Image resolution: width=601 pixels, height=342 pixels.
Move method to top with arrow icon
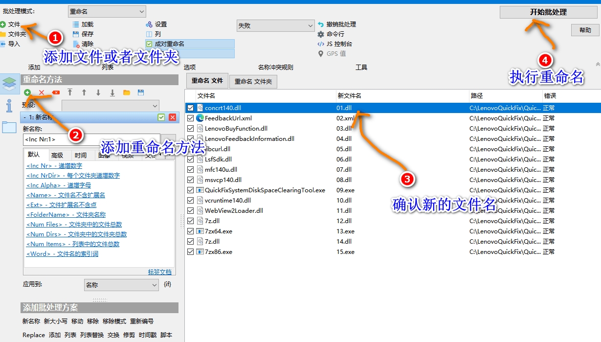[70, 92]
